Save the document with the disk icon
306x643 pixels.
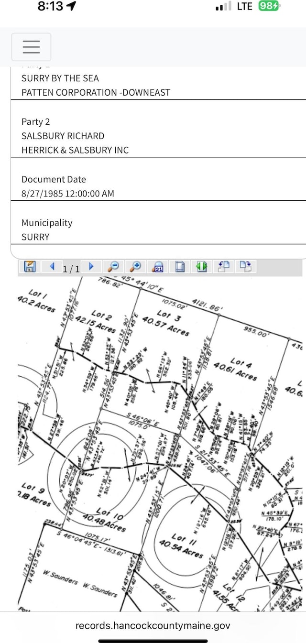(x=30, y=267)
